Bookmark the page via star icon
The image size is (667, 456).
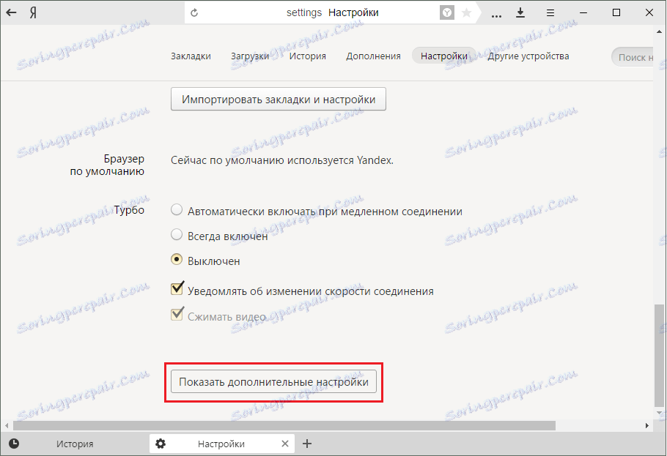point(465,12)
